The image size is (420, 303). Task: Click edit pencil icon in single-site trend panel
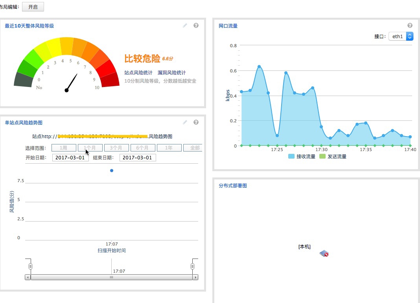click(x=185, y=122)
